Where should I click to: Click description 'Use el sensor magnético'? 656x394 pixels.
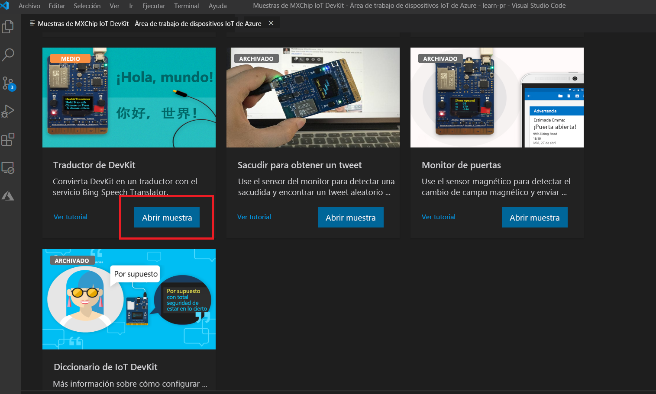coord(496,187)
